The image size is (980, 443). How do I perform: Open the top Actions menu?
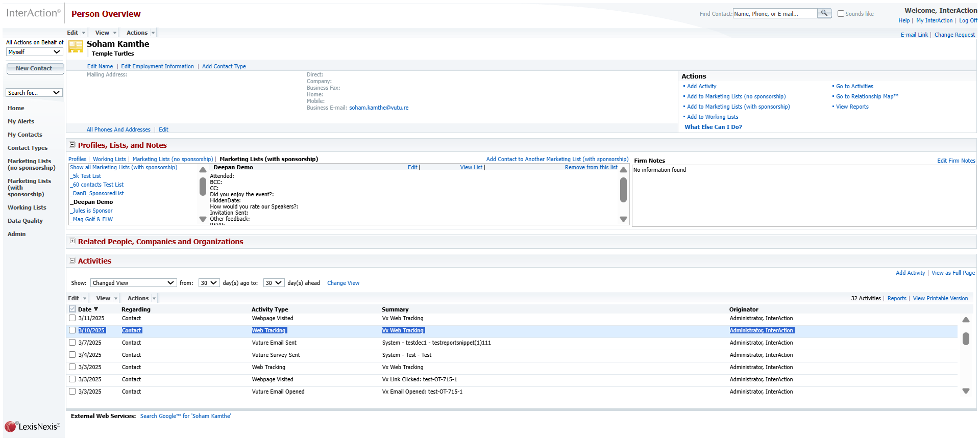(140, 33)
